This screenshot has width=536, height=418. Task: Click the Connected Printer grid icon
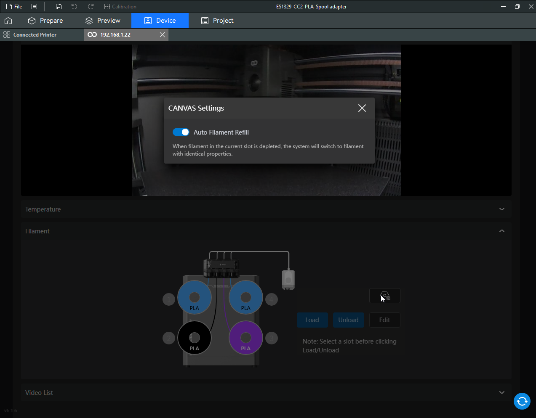click(7, 35)
